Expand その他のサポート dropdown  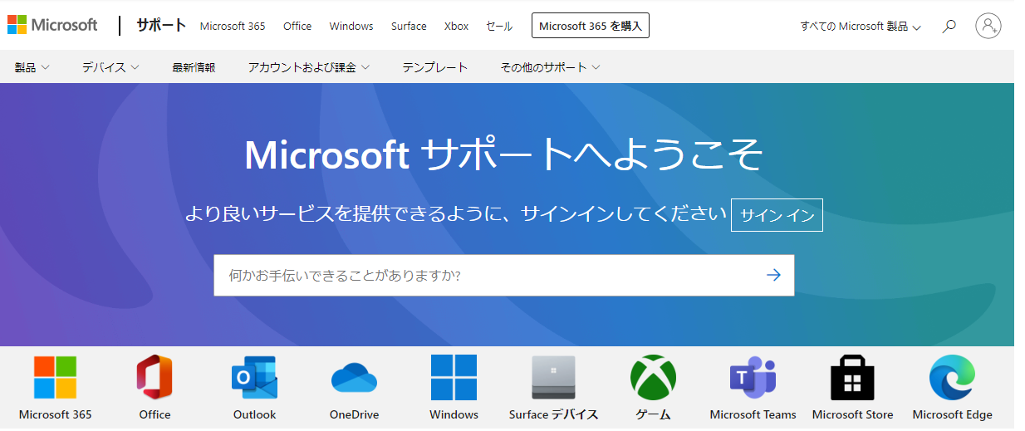tap(550, 67)
